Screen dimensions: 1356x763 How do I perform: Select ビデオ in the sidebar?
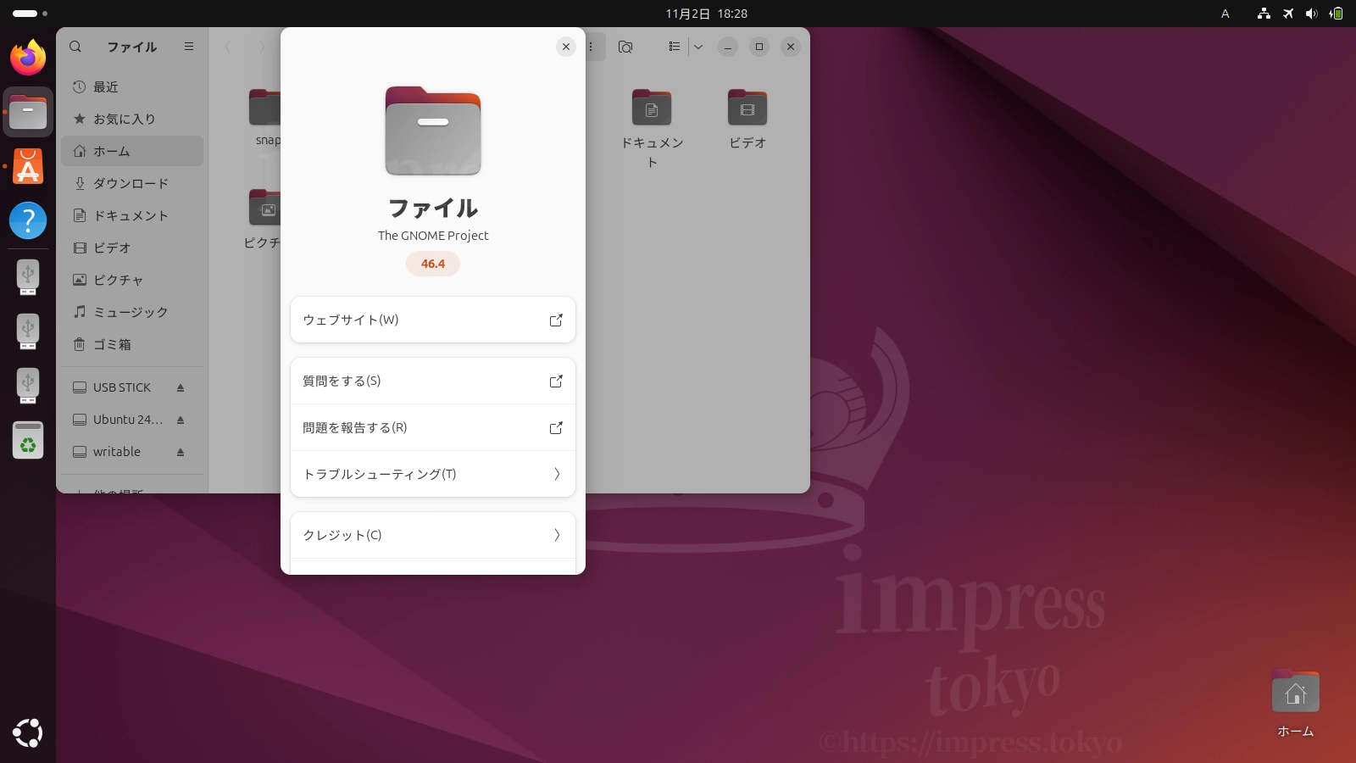click(132, 248)
